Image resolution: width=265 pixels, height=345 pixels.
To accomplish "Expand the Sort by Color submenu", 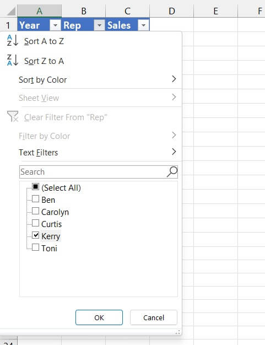I will [x=98, y=80].
